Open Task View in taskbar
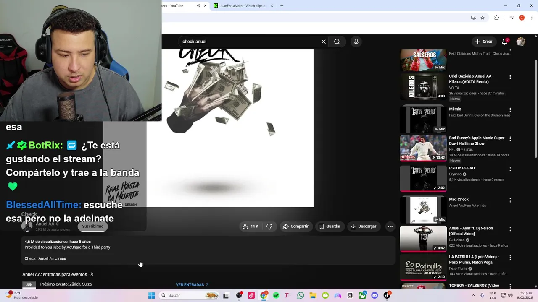 [226, 295]
